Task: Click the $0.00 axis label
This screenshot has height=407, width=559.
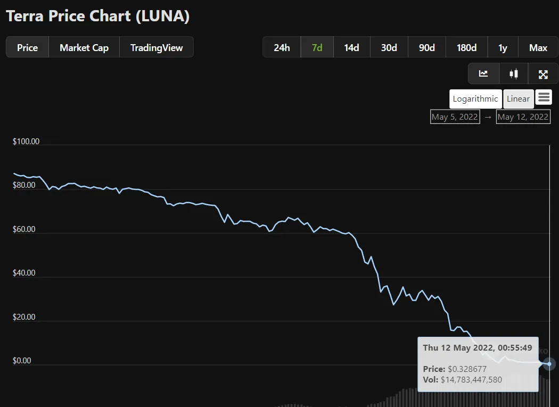Action: (x=22, y=361)
